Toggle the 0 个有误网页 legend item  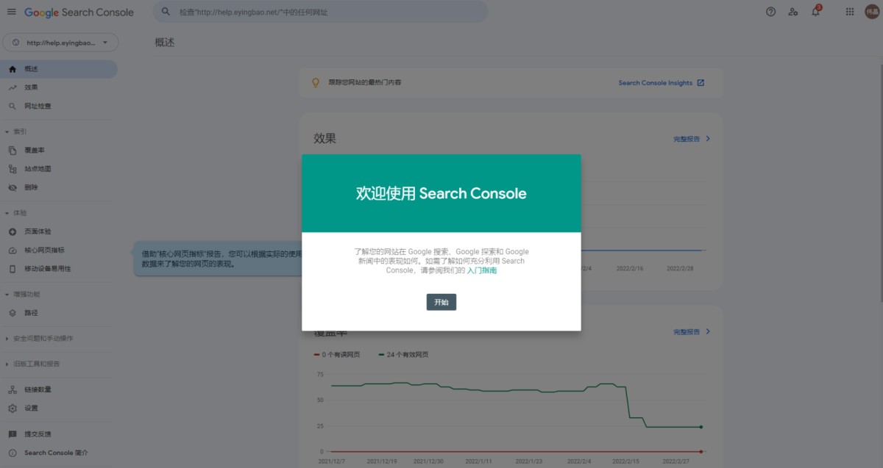tap(337, 354)
